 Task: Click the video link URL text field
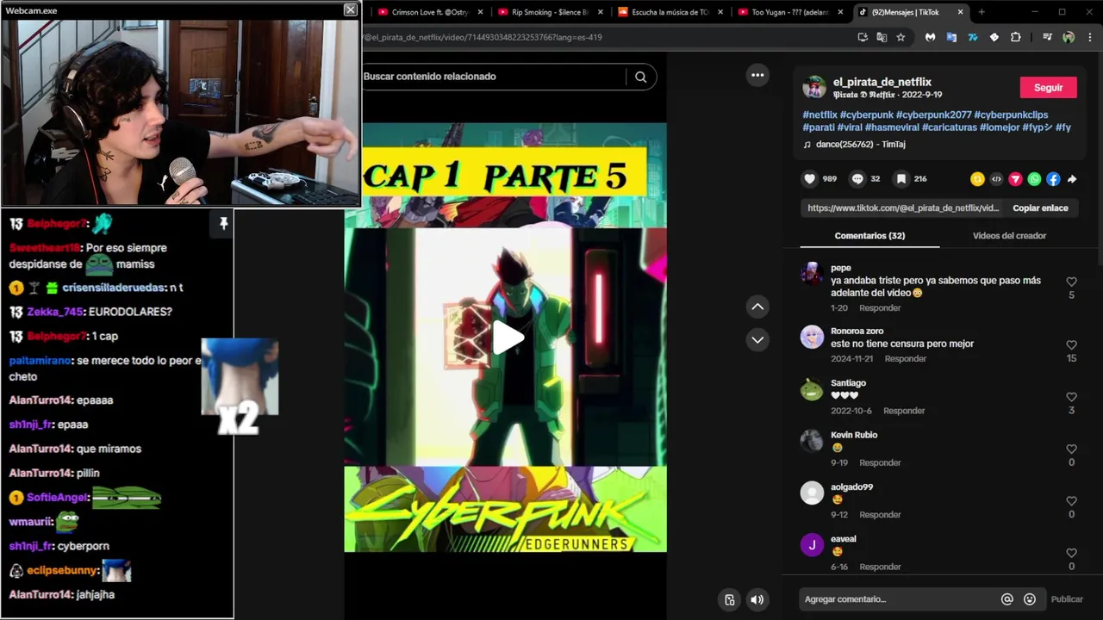903,208
